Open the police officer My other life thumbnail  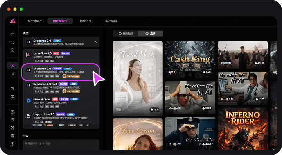pyautogui.click(x=190, y=133)
